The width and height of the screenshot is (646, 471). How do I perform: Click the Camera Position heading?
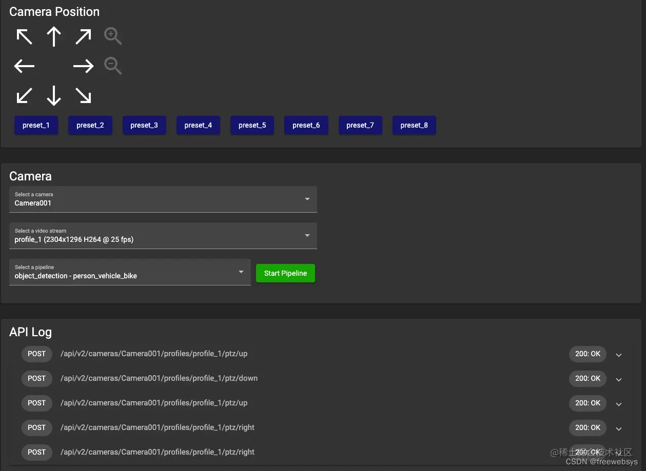tap(54, 12)
